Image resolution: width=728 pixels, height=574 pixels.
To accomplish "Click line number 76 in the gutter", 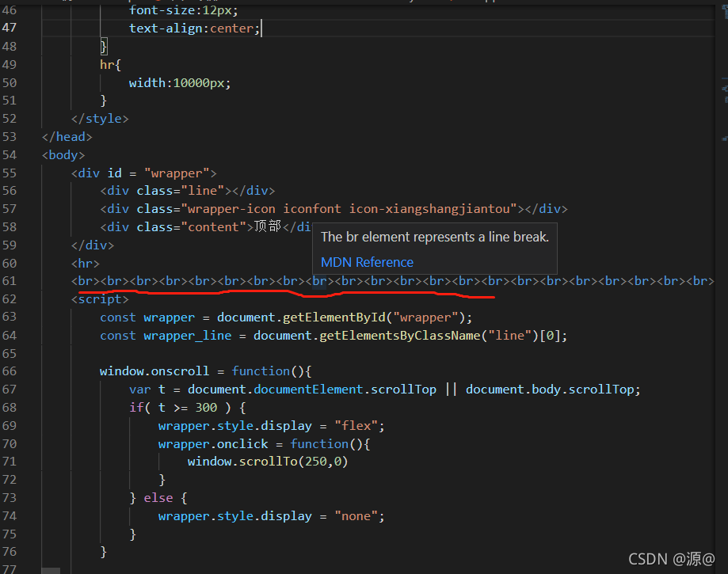I will click(10, 552).
